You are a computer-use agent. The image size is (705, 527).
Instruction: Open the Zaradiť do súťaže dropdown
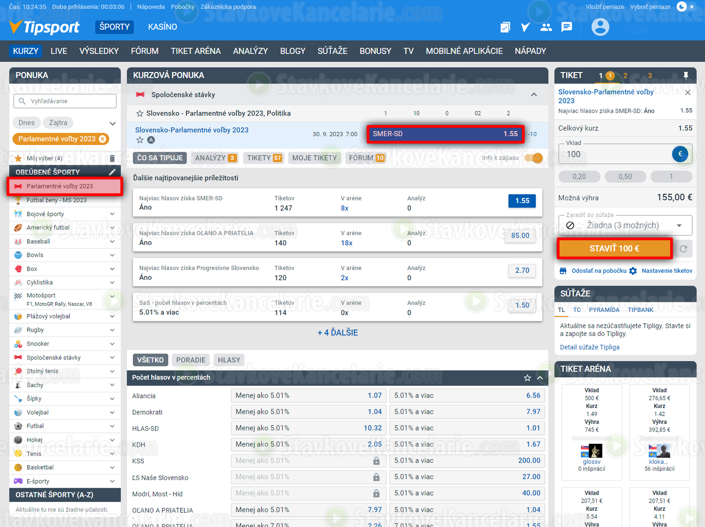coord(625,225)
